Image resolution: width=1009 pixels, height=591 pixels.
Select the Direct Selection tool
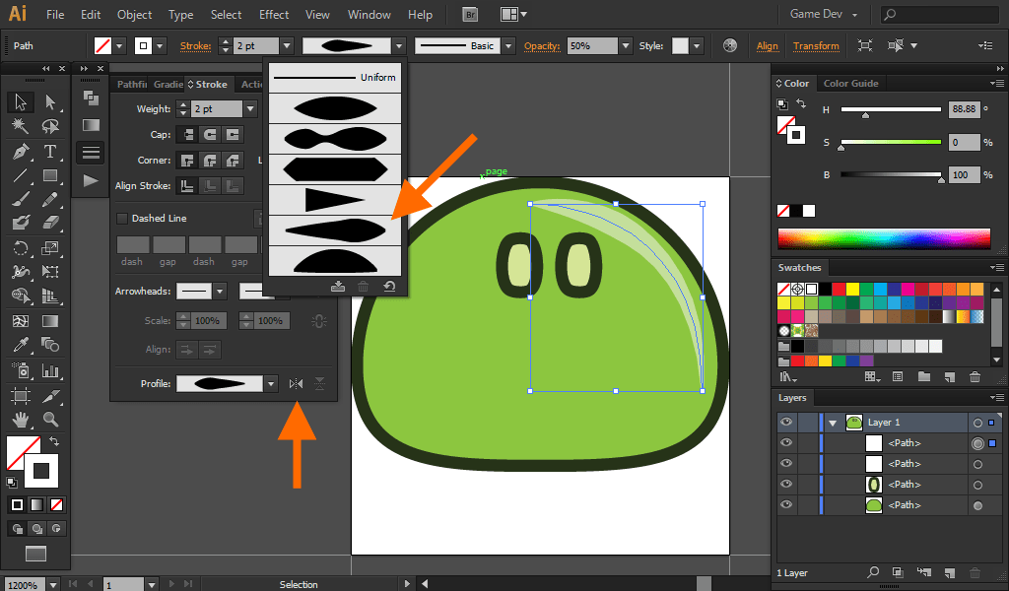point(50,101)
